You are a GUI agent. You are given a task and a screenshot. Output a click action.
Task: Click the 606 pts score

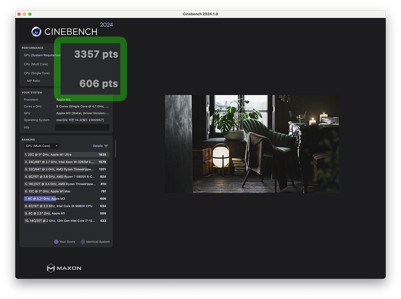click(x=99, y=84)
